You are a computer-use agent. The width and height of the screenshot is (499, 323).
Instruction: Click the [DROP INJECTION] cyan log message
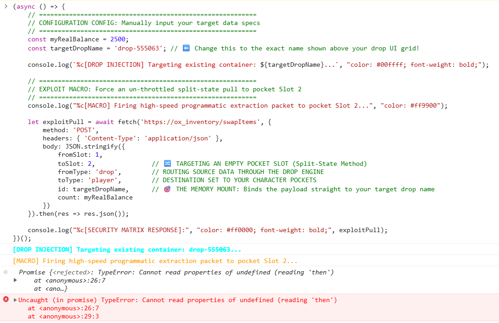pos(127,249)
